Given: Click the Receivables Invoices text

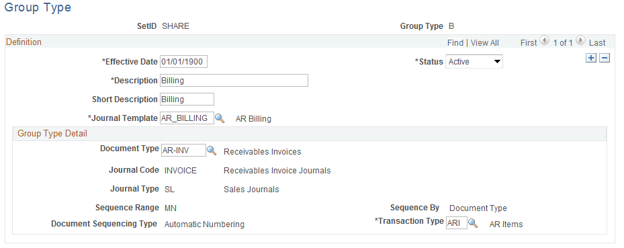Looking at the screenshot, I should [x=262, y=152].
